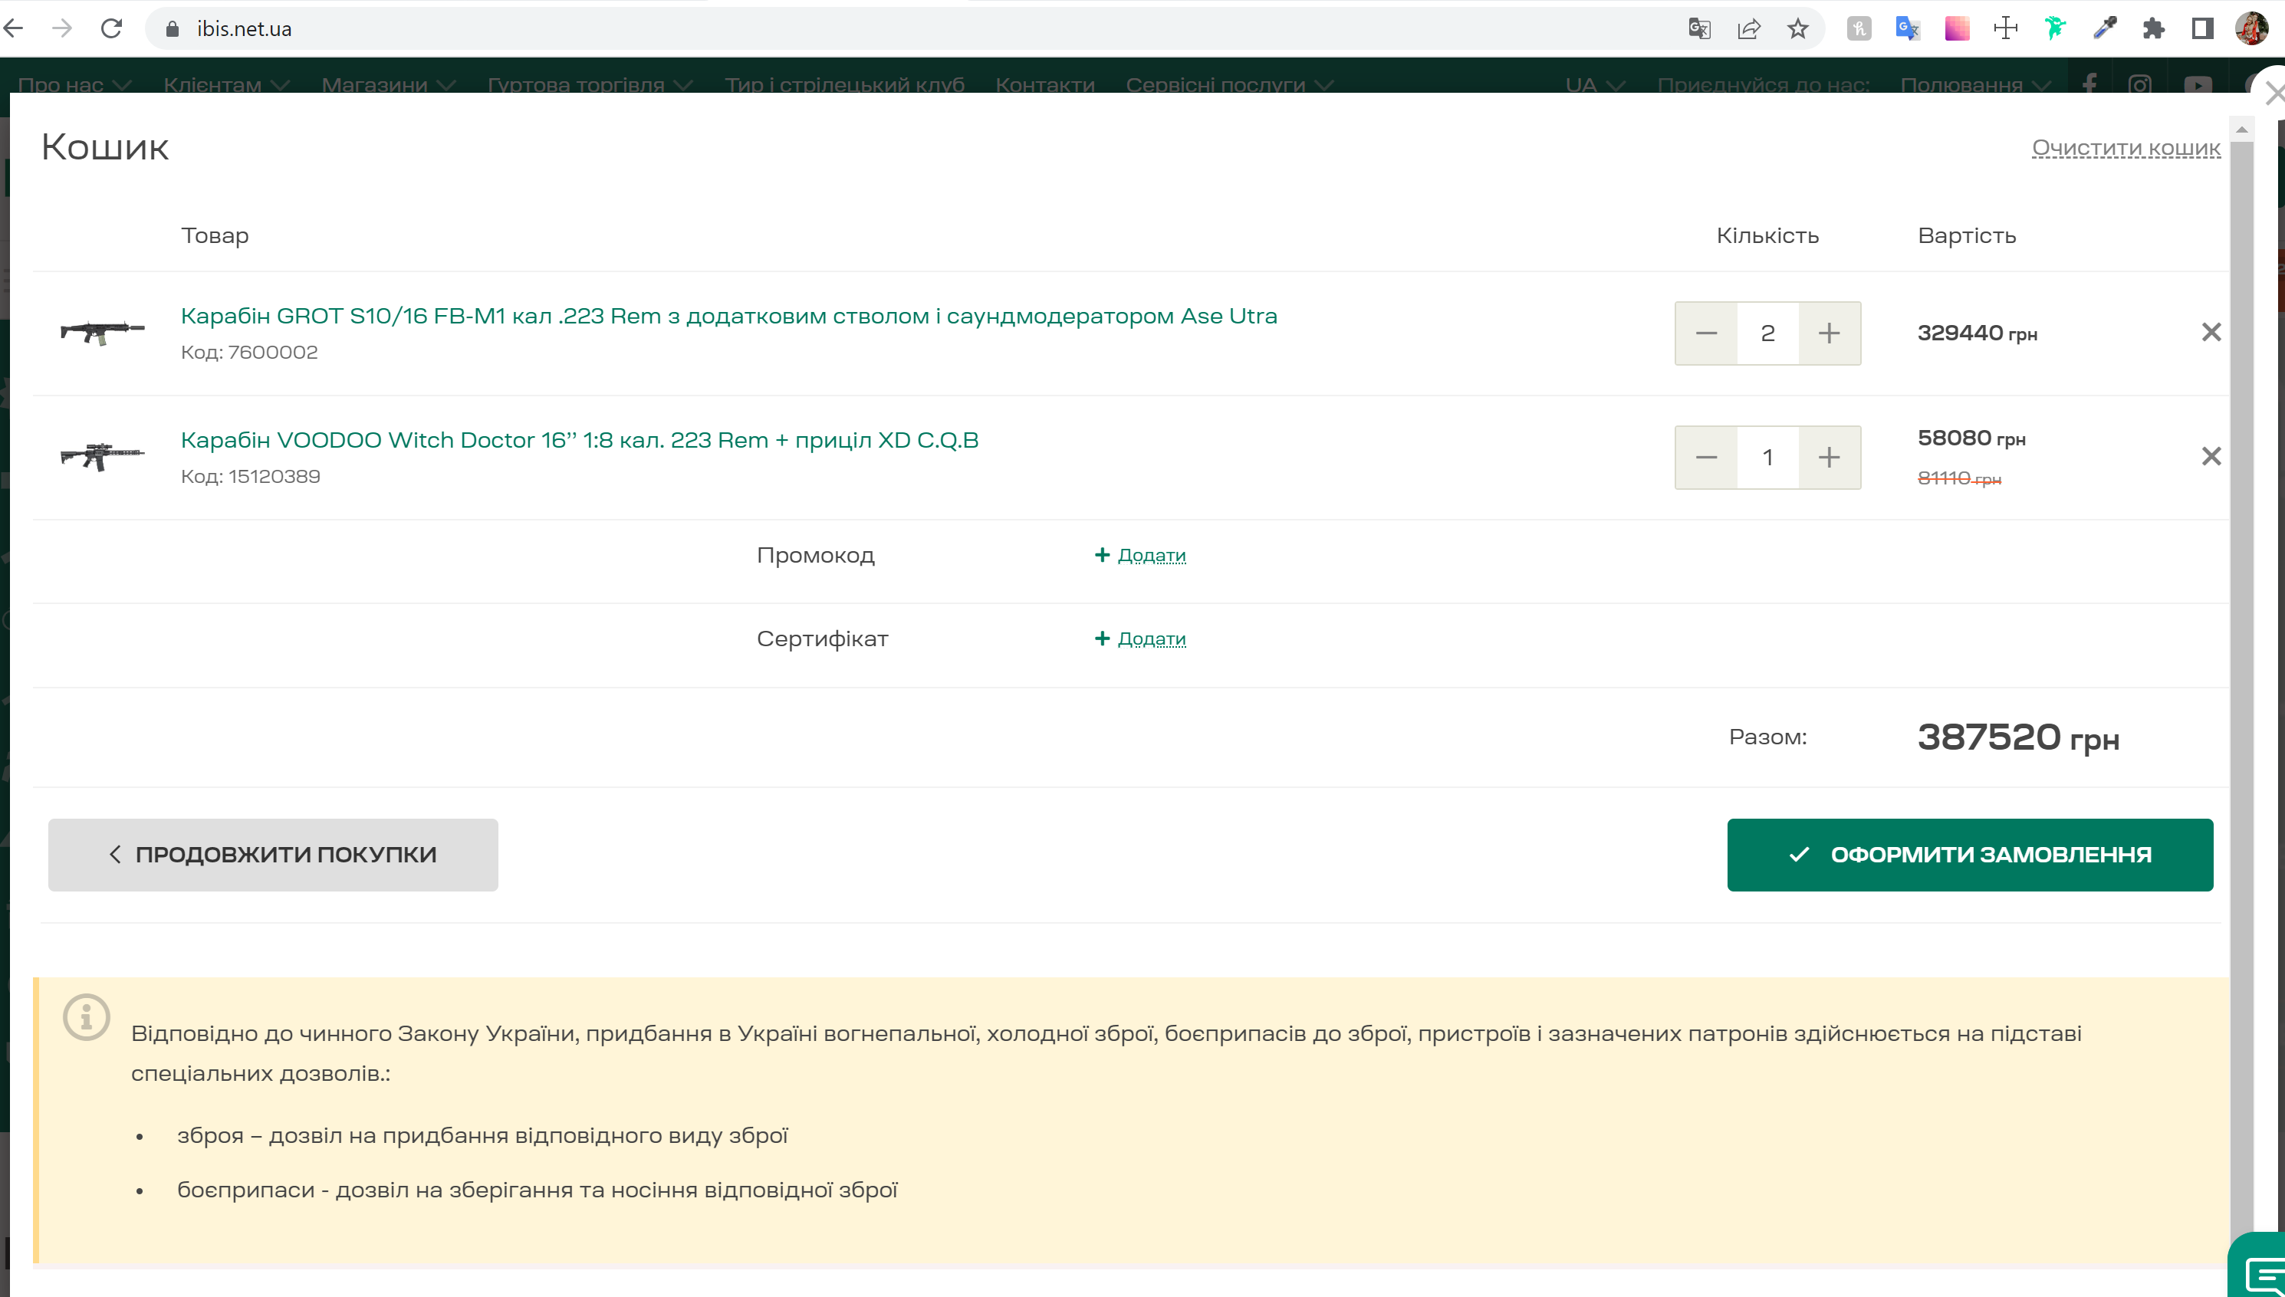The height and width of the screenshot is (1297, 2285).
Task: Increase GROT carbine quantity with plus
Action: point(1829,333)
